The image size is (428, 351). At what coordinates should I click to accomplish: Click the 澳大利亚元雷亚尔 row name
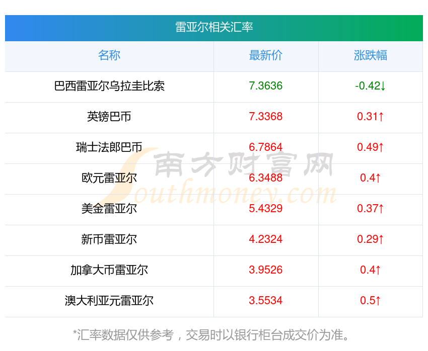[109, 301]
